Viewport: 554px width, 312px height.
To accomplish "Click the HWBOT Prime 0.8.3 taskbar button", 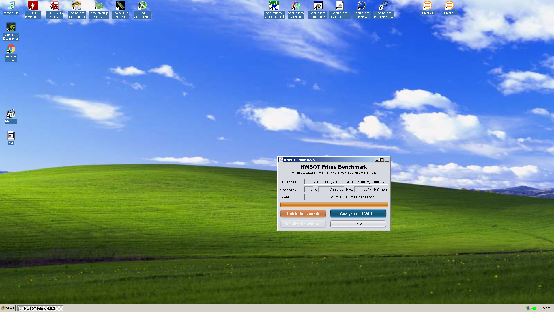I will (40, 308).
